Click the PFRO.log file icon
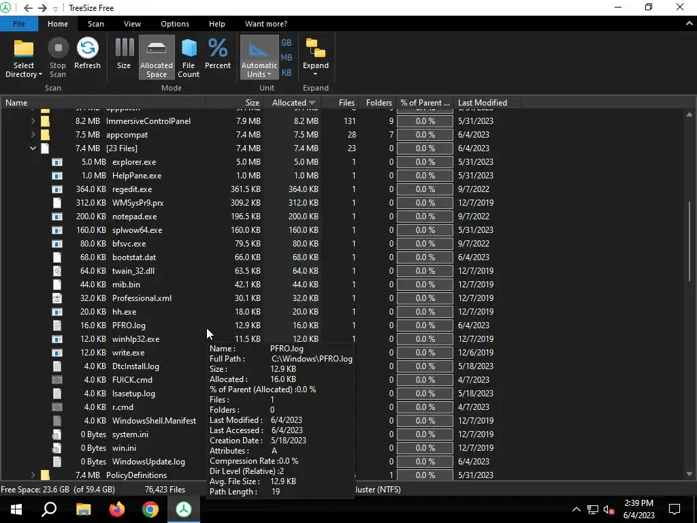Image resolution: width=697 pixels, height=523 pixels. (57, 325)
